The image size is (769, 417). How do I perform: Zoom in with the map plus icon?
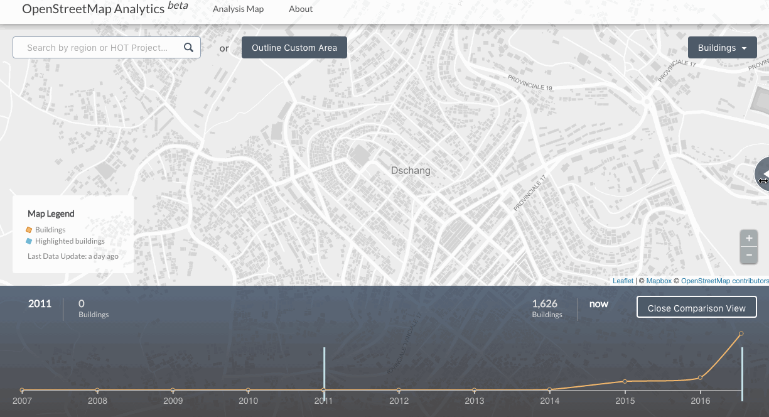pos(748,238)
